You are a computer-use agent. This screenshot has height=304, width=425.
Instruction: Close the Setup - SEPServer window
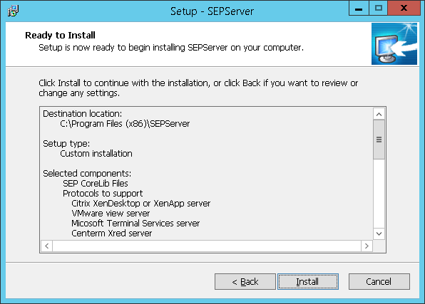(404, 9)
